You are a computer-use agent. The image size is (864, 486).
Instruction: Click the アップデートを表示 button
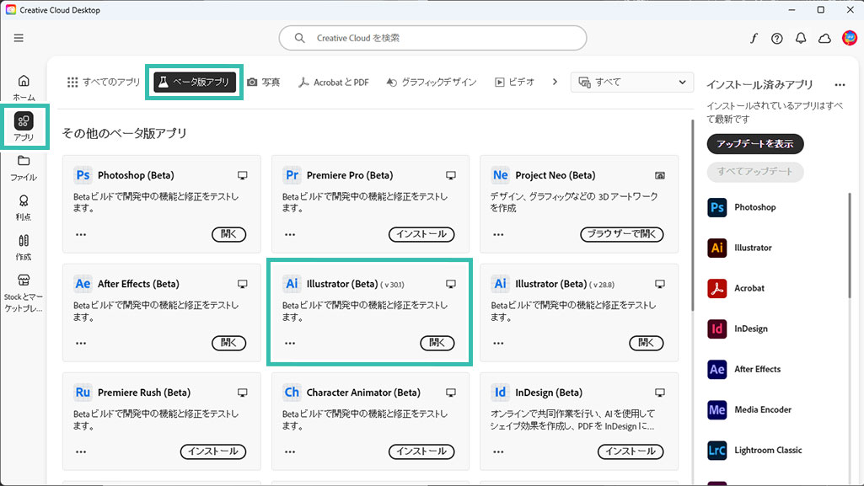(754, 144)
